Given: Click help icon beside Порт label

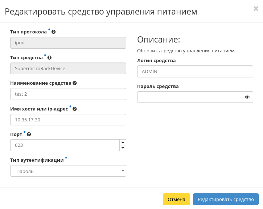Looking at the screenshot, I should [29, 134].
